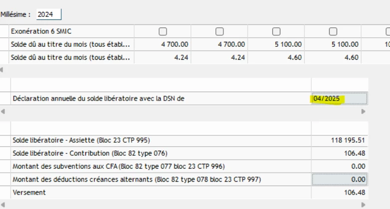The height and width of the screenshot is (209, 390).
Task: Click the Solde libératoire - Contribution label
Action: pyautogui.click(x=90, y=153)
